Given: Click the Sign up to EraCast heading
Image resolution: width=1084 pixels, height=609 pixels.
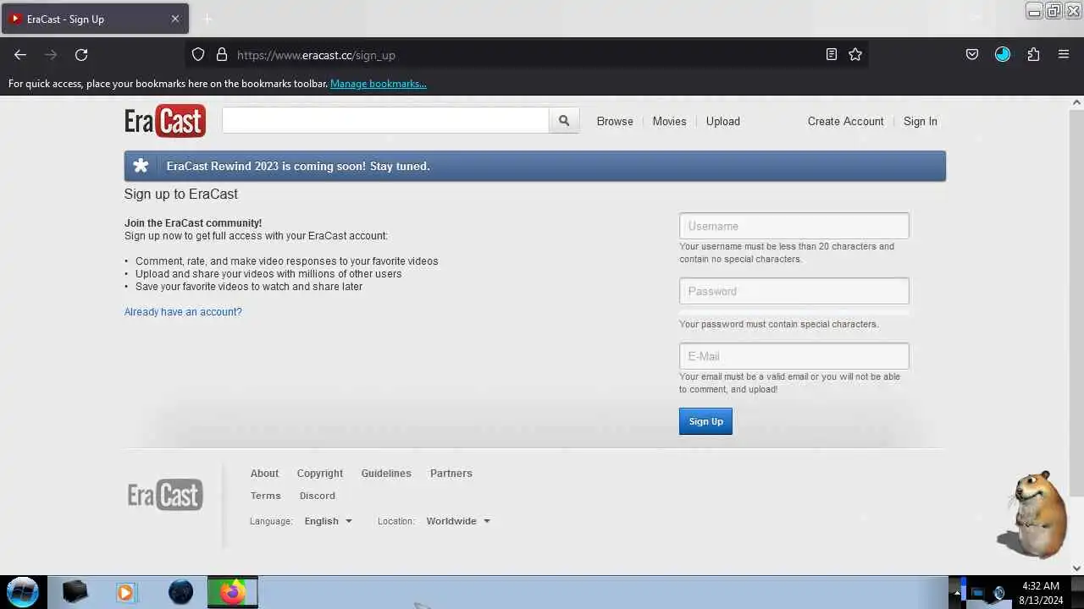Looking at the screenshot, I should [181, 194].
